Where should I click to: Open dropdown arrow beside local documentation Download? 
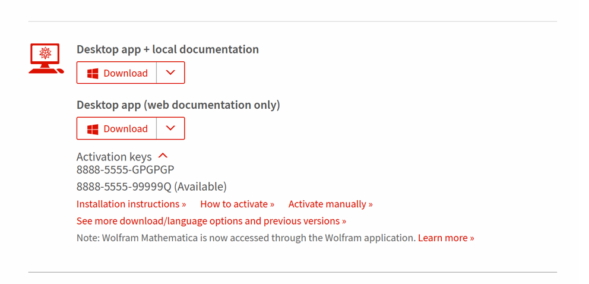coord(170,73)
